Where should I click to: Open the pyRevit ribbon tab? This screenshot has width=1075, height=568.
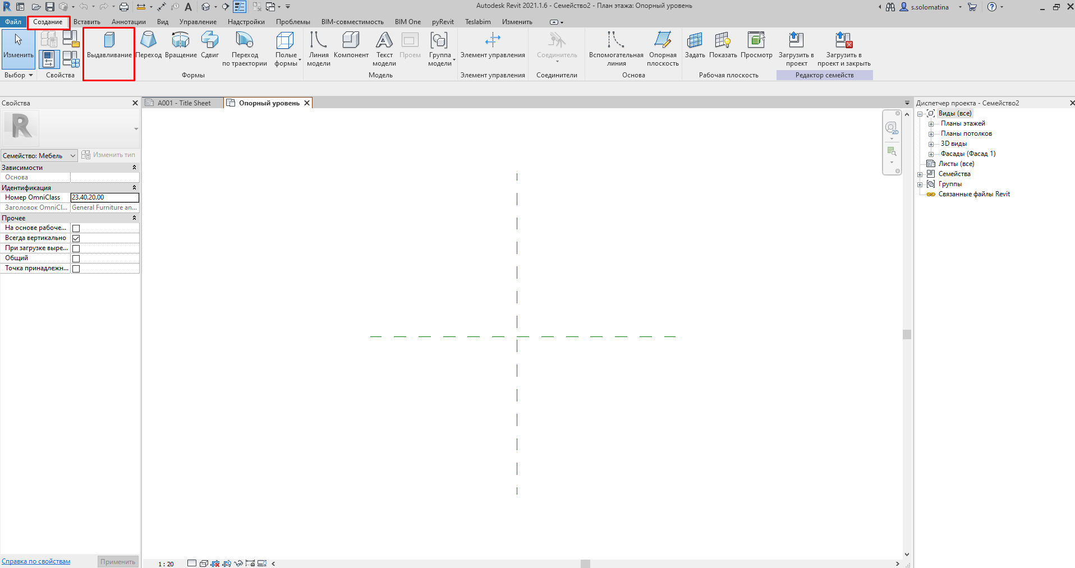tap(443, 22)
